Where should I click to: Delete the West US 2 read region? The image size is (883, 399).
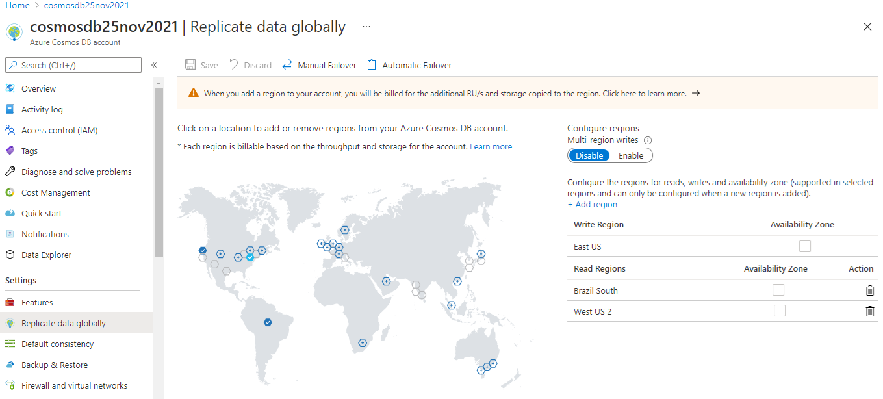pos(870,311)
